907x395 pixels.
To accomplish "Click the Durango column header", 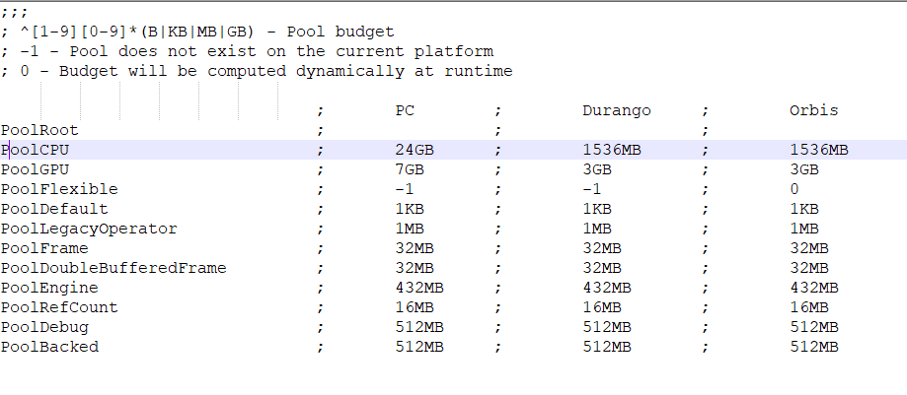I will point(616,110).
